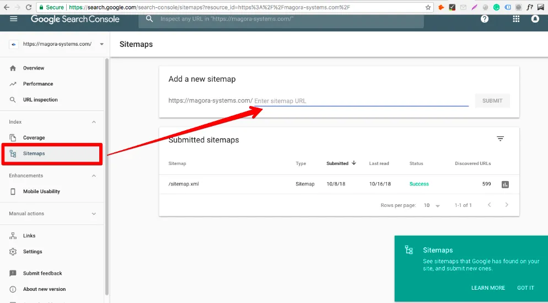
Task: Open the filter icon in Submitted sitemaps
Action: [x=500, y=139]
